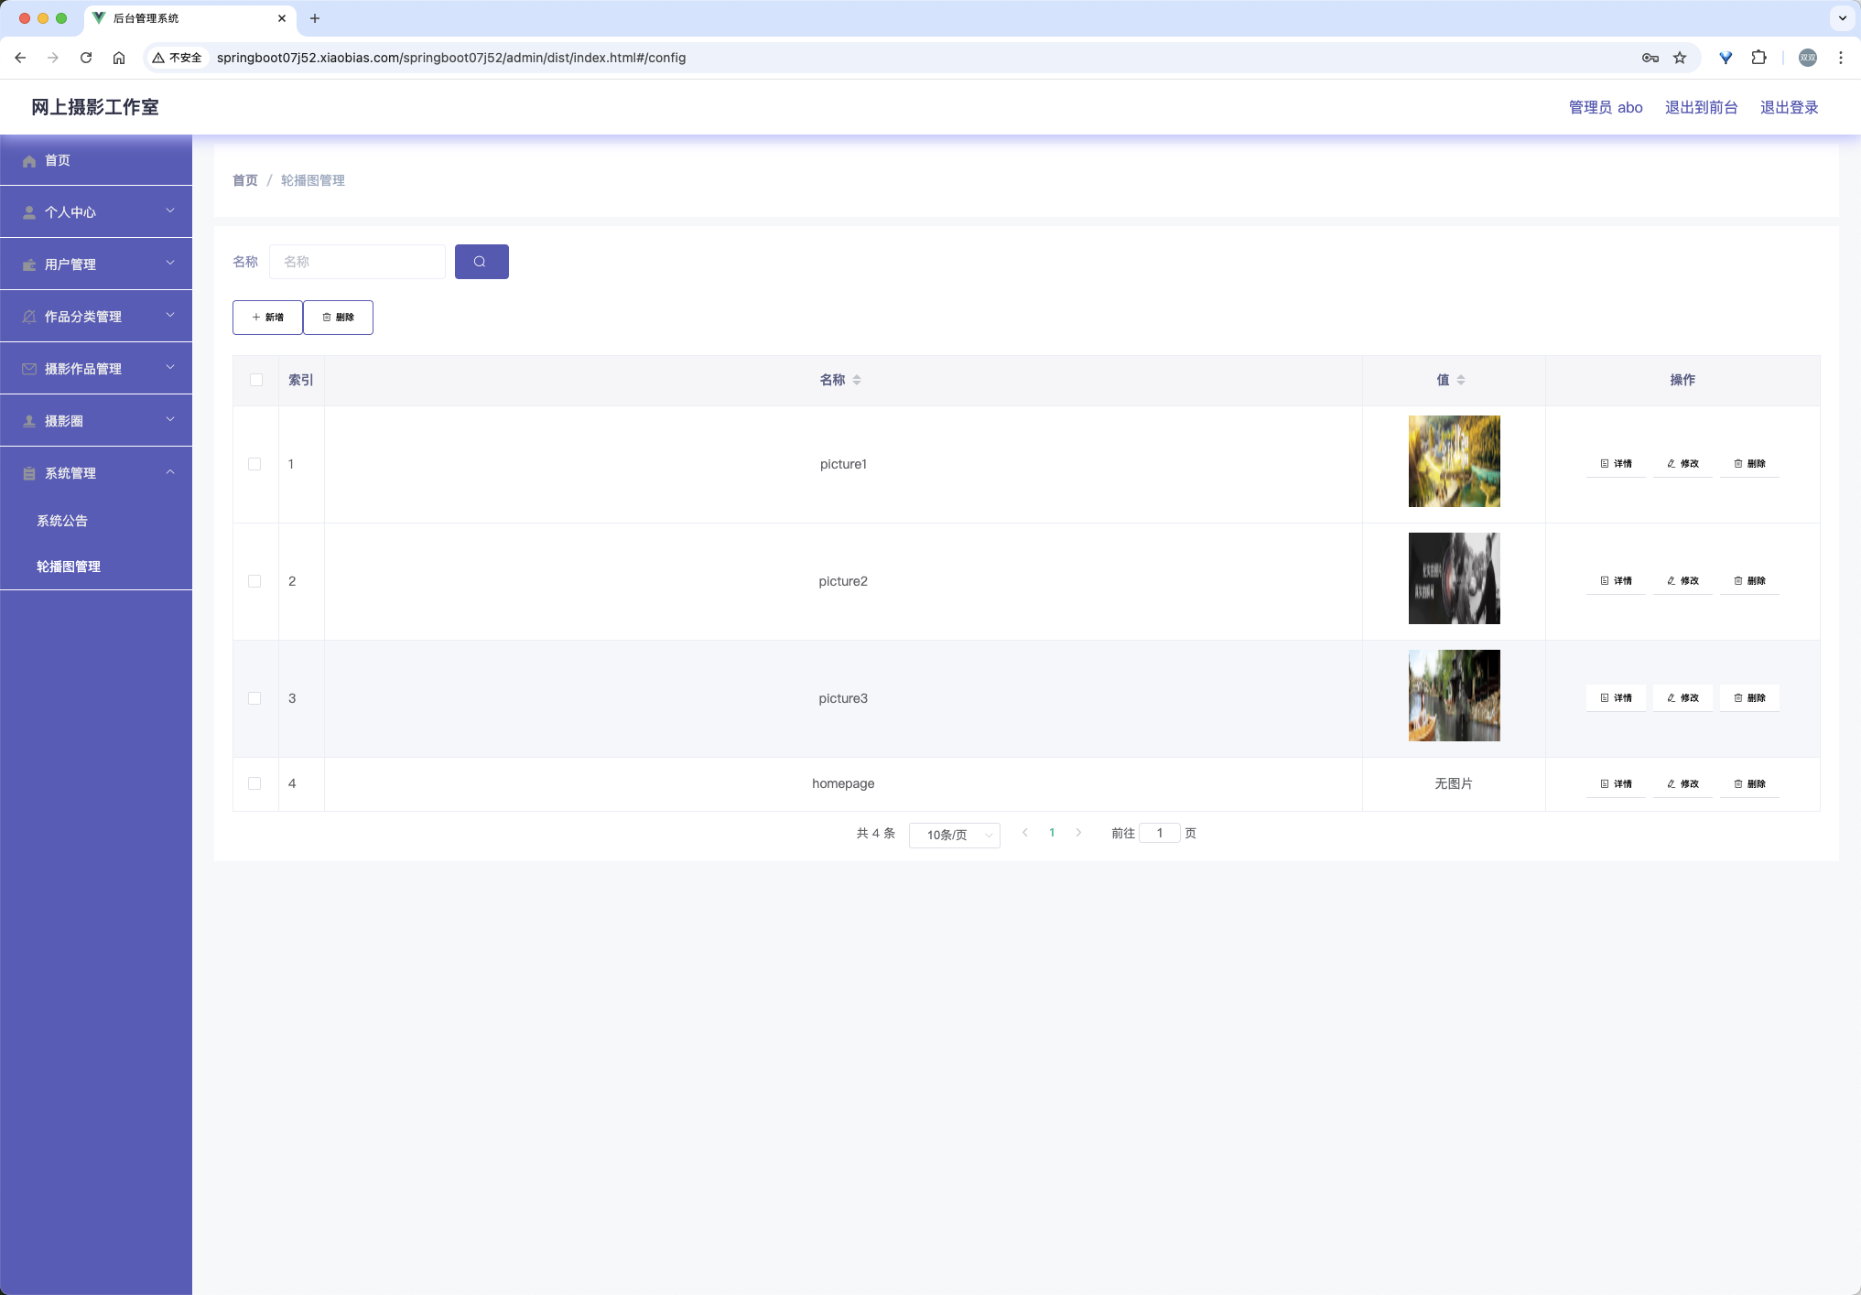1861x1295 pixels.
Task: Check the picture3 row checkbox
Action: point(254,698)
